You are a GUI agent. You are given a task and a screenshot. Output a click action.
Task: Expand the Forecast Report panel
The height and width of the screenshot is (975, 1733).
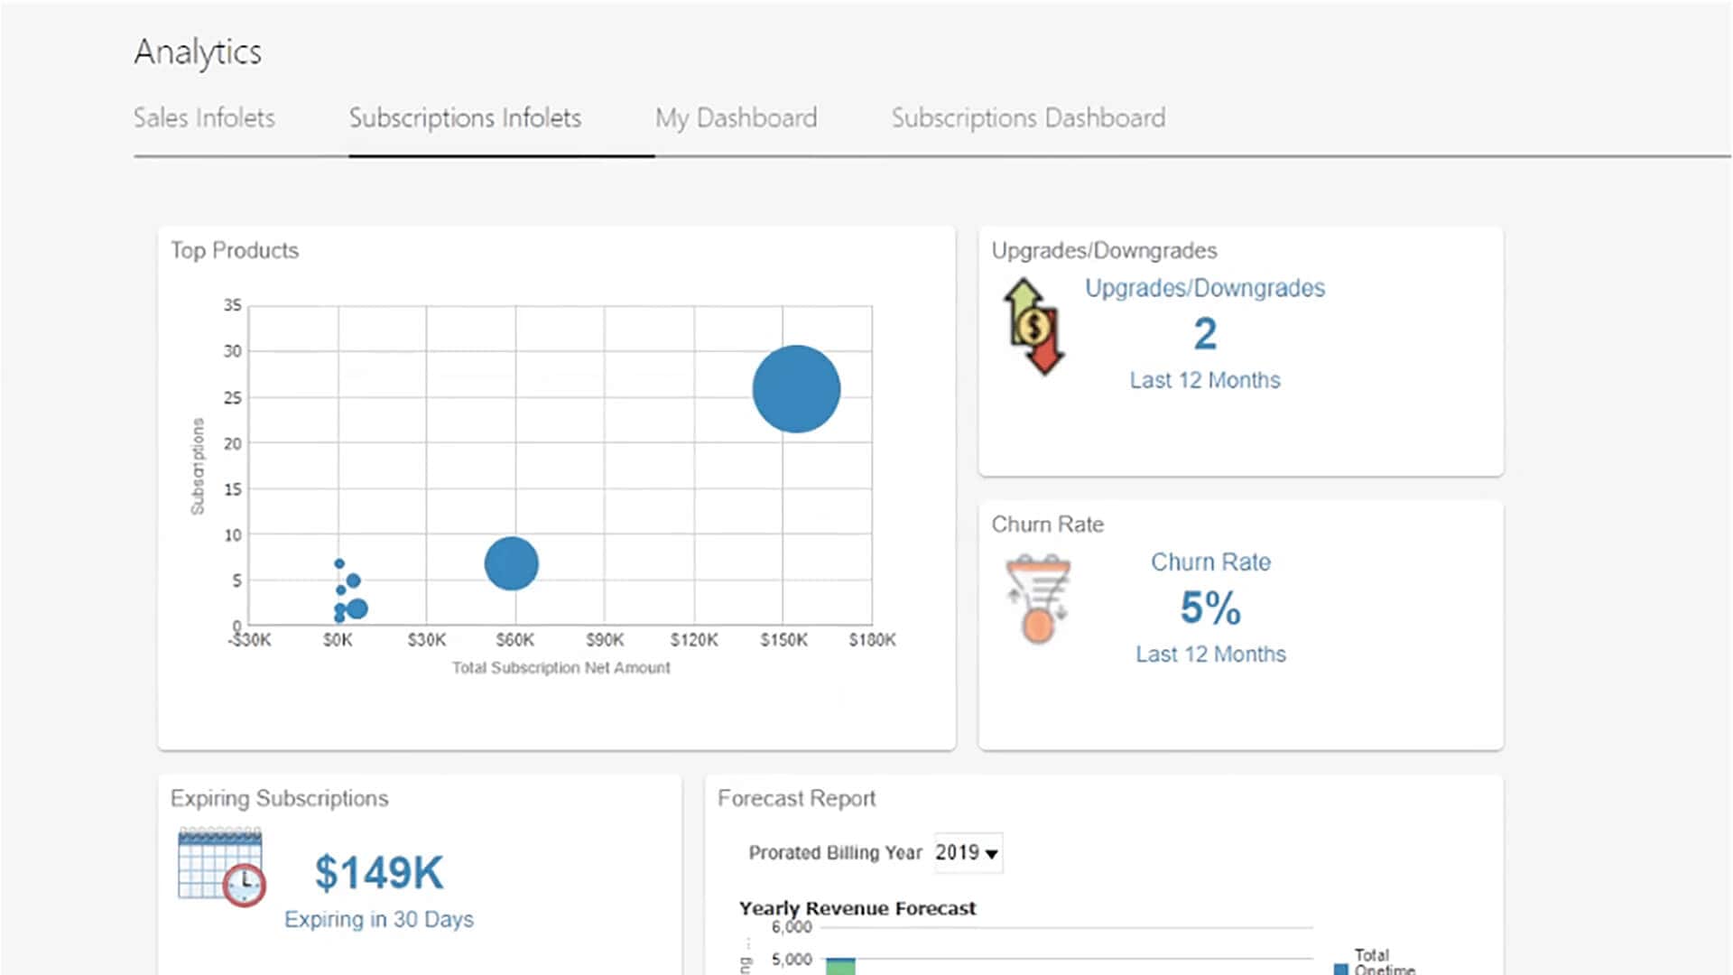(x=797, y=798)
